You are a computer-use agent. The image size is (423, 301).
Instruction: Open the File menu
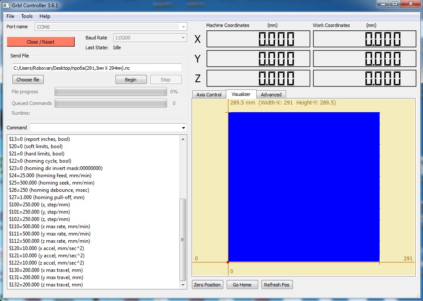pyautogui.click(x=10, y=16)
